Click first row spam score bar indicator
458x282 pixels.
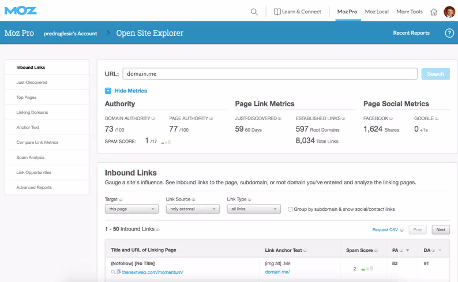(x=367, y=269)
